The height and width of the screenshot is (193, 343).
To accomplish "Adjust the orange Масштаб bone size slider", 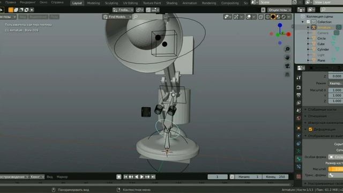I will tap(335, 169).
